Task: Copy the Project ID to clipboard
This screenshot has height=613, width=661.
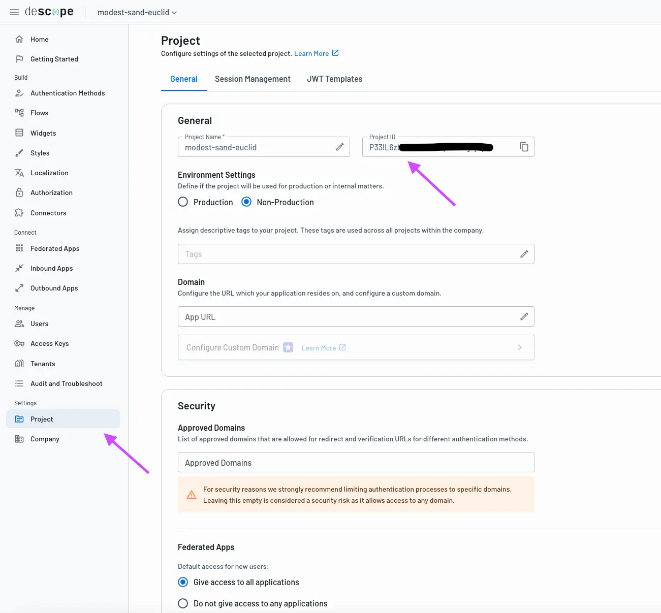Action: (x=524, y=147)
